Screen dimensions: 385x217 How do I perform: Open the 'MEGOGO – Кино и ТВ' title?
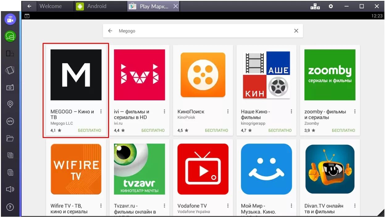point(72,114)
